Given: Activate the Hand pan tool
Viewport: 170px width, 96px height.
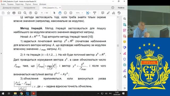Looking at the screenshot, I should pos(60,13).
